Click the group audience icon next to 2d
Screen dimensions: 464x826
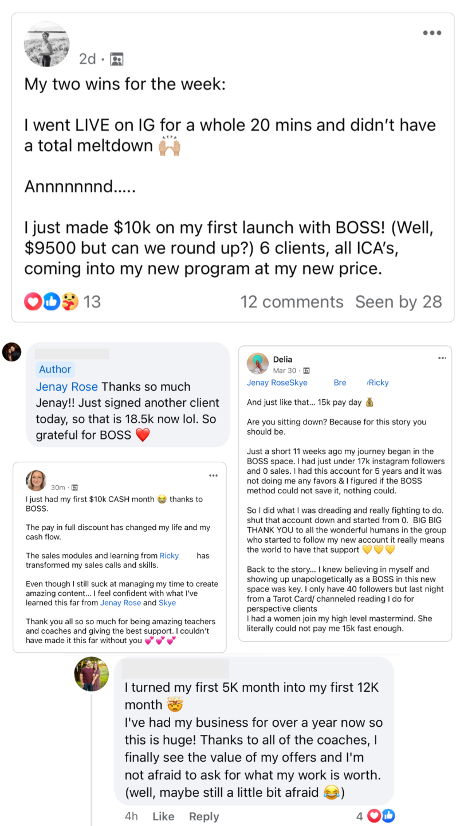pos(117,59)
